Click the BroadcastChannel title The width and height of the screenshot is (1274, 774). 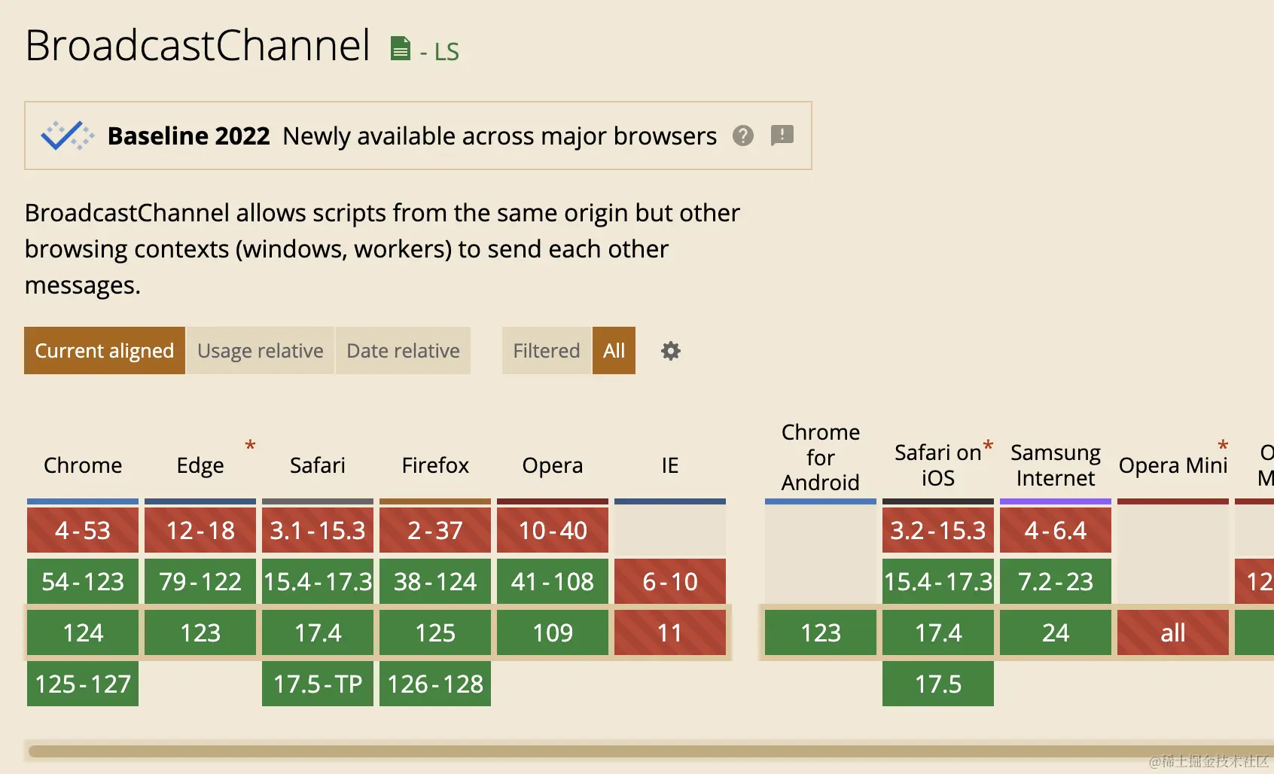[x=198, y=45]
